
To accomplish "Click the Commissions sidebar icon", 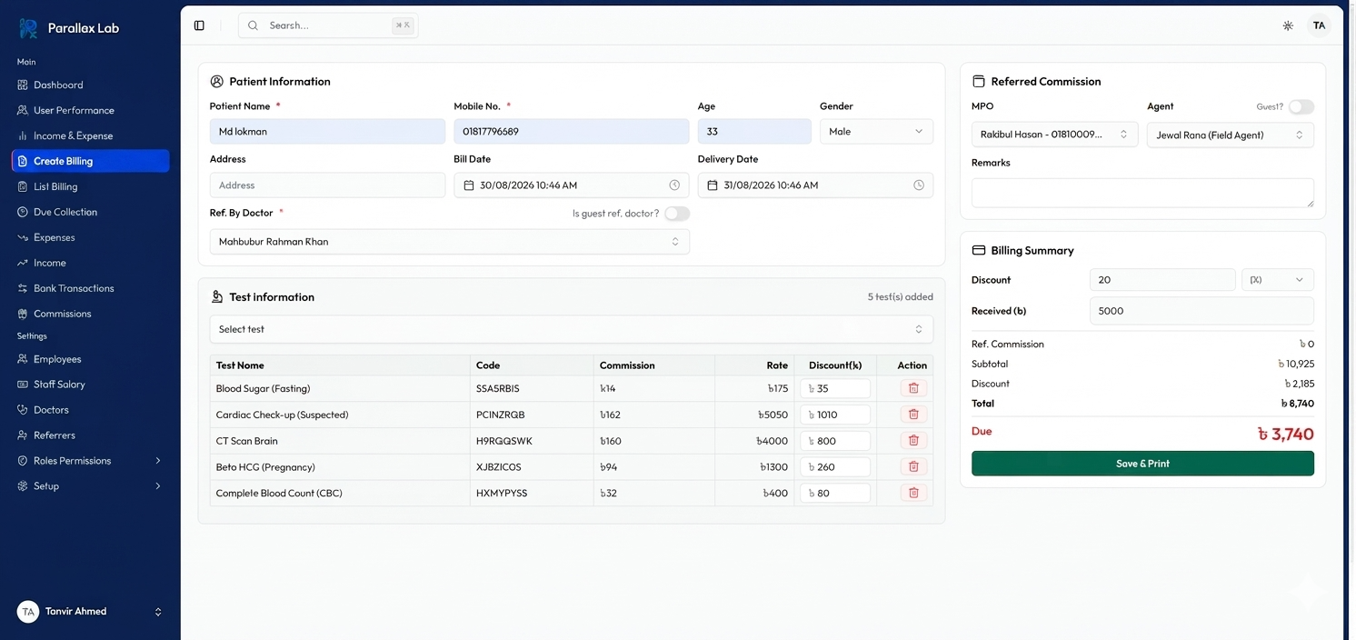I will point(23,314).
